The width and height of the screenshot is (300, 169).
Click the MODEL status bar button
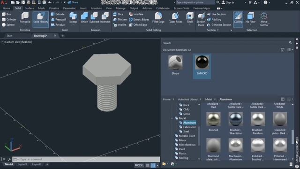point(139,165)
